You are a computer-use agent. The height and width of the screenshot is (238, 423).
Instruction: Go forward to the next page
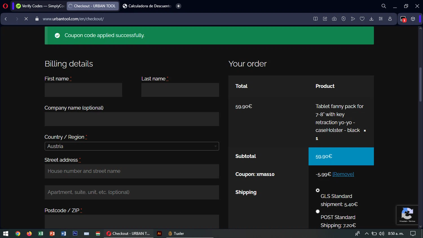(x=17, y=19)
